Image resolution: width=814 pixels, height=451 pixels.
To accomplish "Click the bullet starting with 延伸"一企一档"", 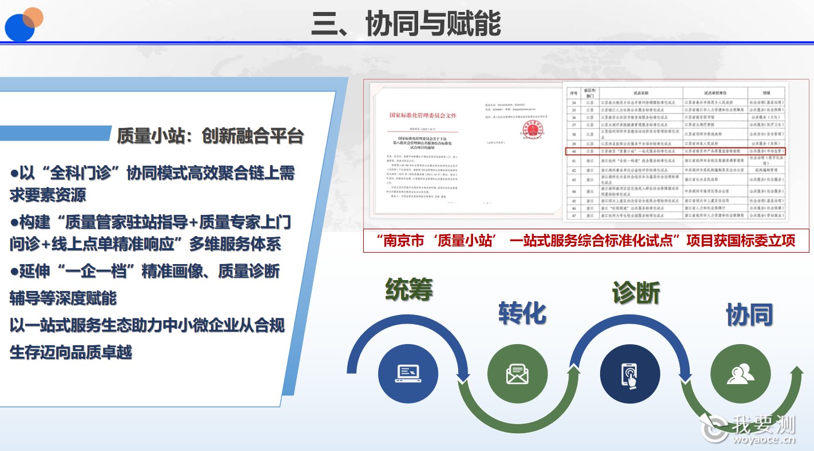I will [x=145, y=271].
